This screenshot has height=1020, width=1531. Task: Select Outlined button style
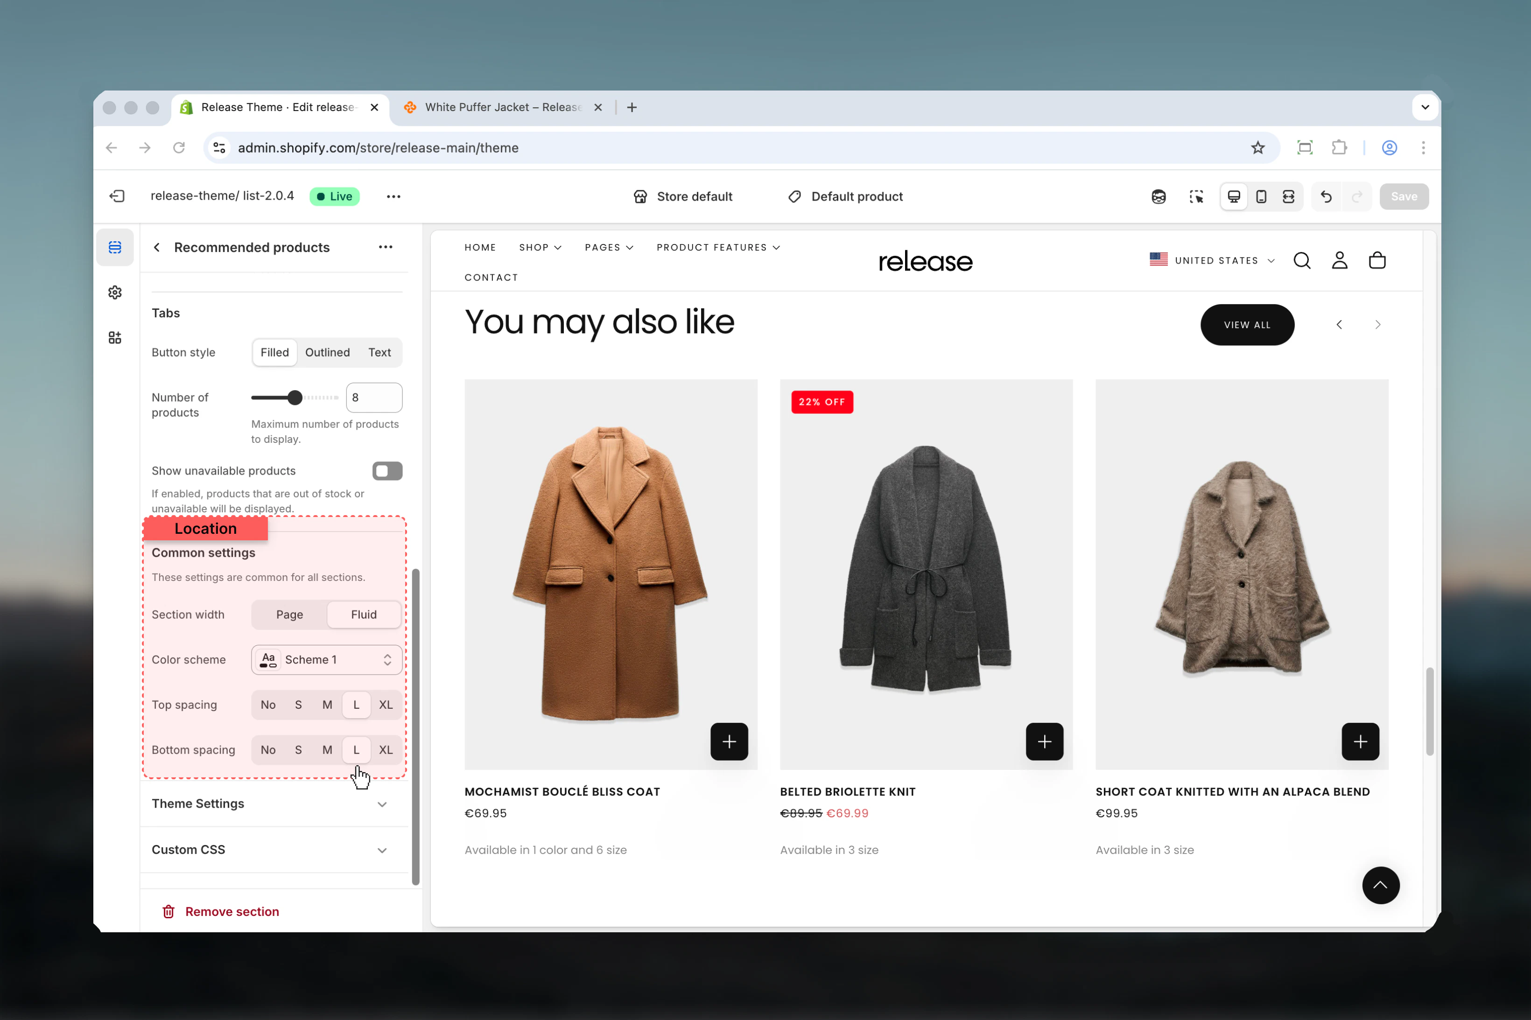coord(327,353)
